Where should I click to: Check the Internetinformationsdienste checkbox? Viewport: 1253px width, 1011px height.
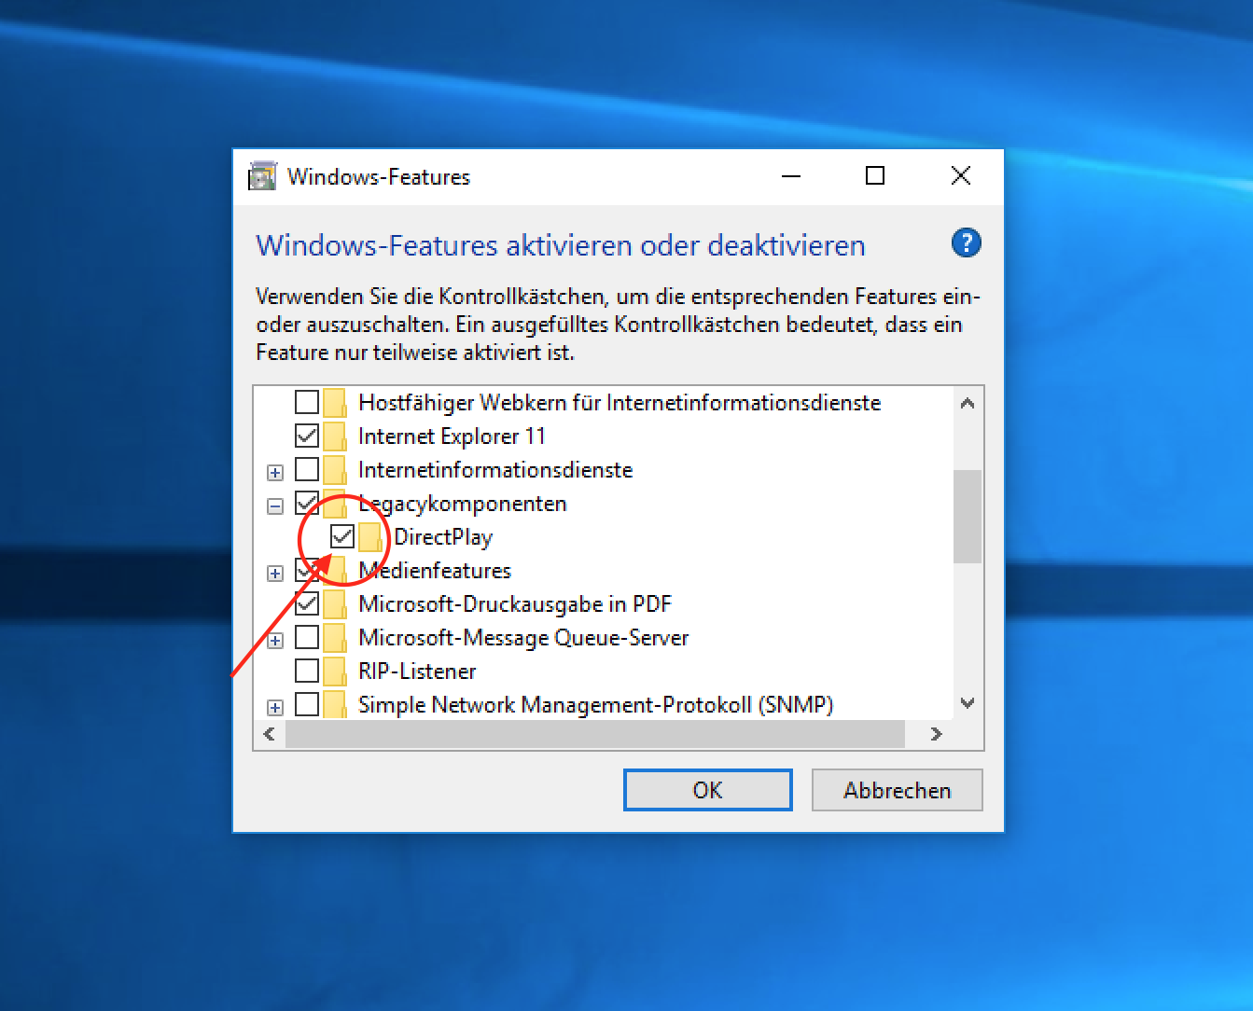[307, 469]
